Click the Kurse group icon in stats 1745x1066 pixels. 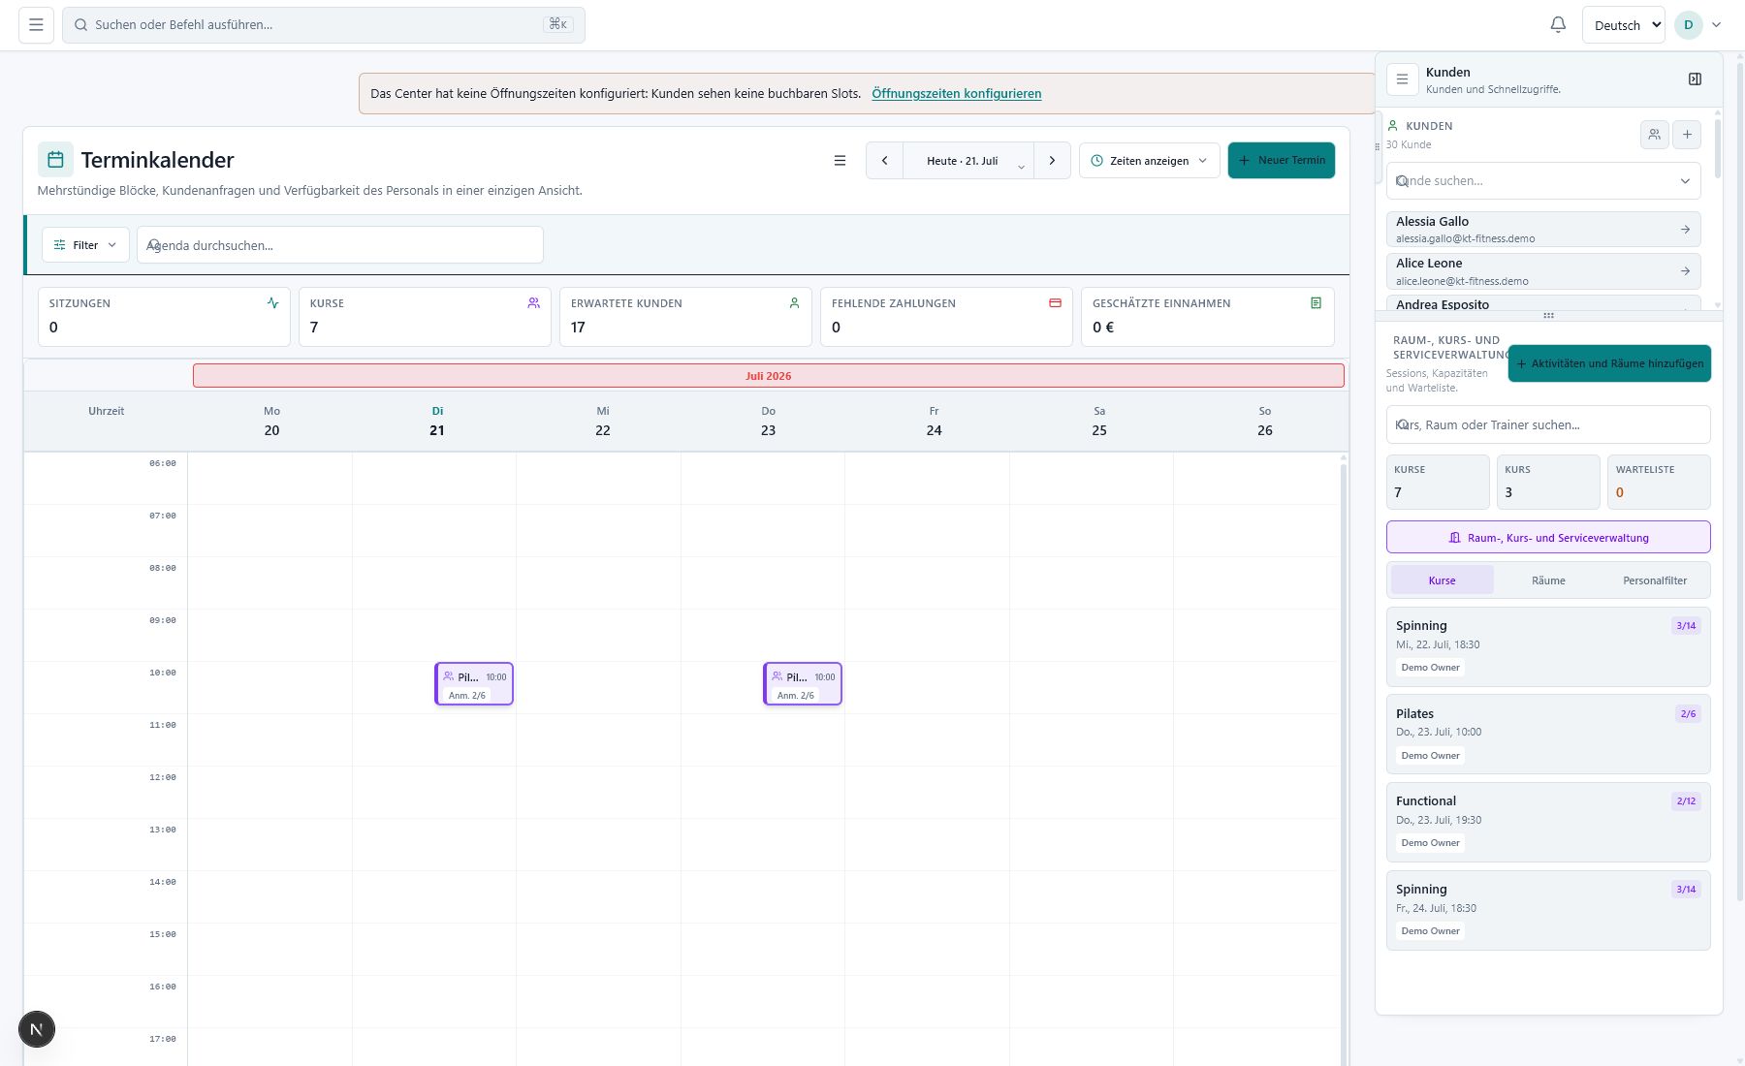pyautogui.click(x=533, y=303)
